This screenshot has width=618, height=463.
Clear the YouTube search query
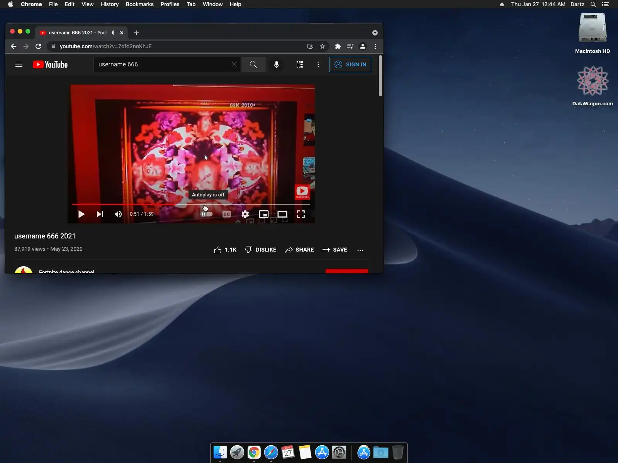[x=234, y=64]
